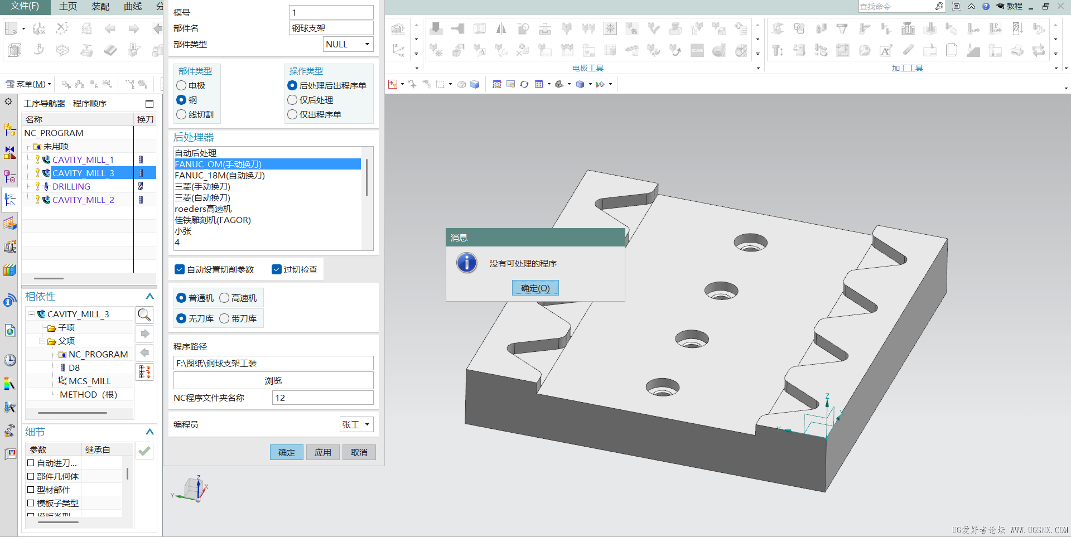1071x537 pixels.
Task: Click the right arrow icon in dependency panel
Action: pos(145,334)
